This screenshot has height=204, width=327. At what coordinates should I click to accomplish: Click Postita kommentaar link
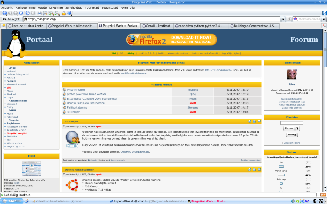click(251, 160)
